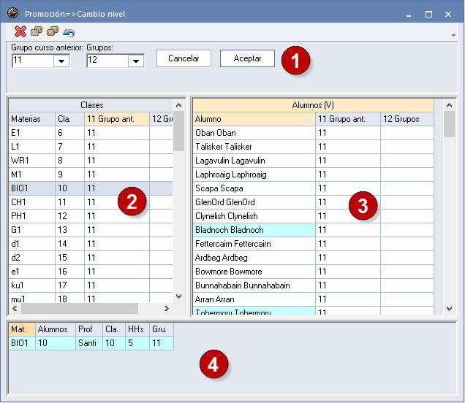Screen dimensions: 465x403
Task: Select student Ardbeg Ardbeg
Action: [254, 258]
